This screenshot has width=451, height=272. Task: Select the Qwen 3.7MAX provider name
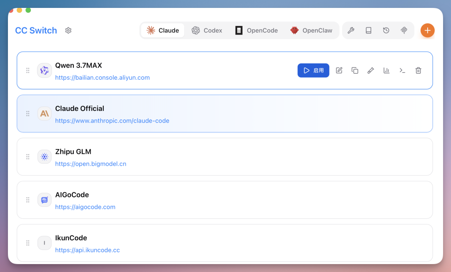(79, 65)
